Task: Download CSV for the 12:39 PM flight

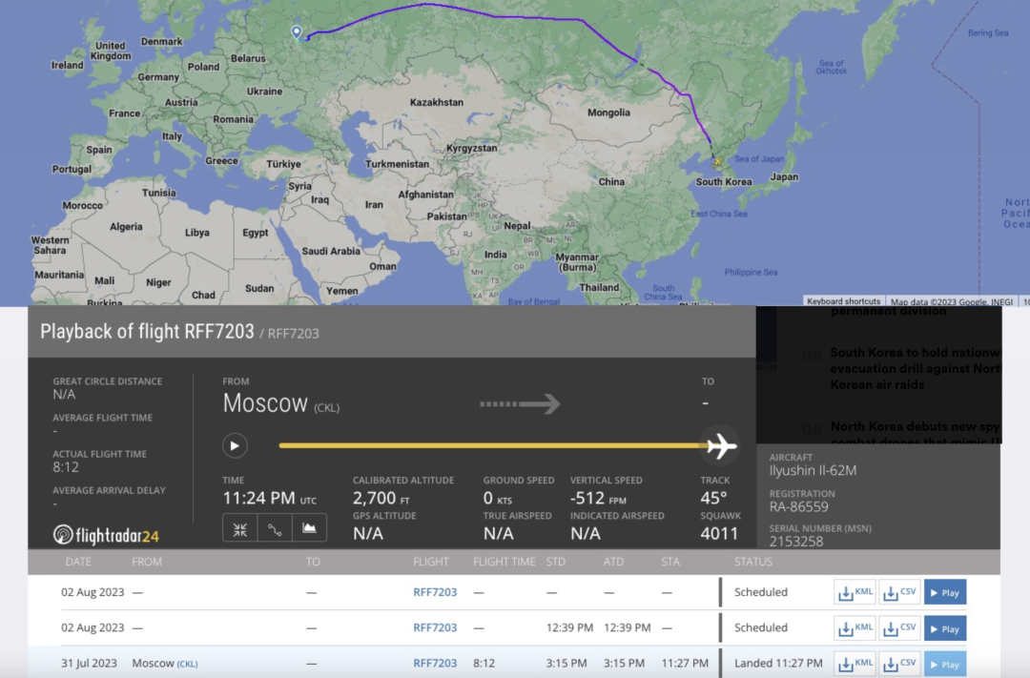Action: coord(899,628)
